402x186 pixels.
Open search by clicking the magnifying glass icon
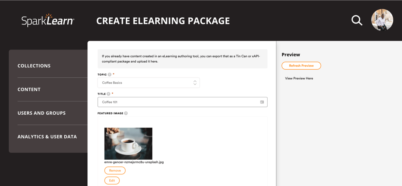click(x=357, y=20)
